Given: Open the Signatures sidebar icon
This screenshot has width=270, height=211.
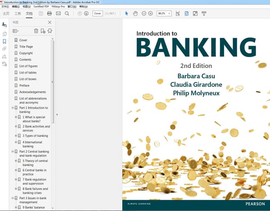Looking at the screenshot, I should coord(4,56).
